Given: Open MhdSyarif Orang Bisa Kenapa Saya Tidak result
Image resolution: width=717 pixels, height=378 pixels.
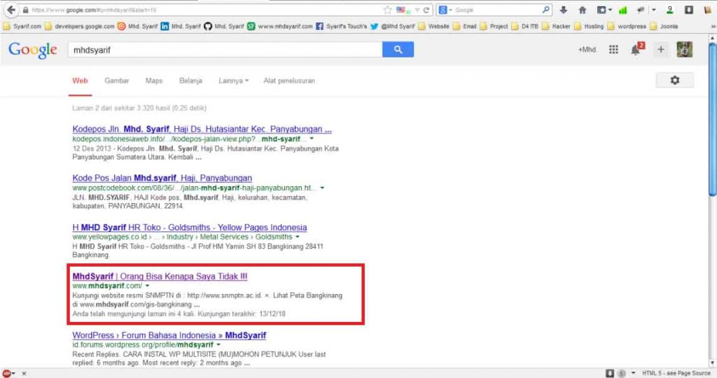Looking at the screenshot, I should pyautogui.click(x=160, y=276).
